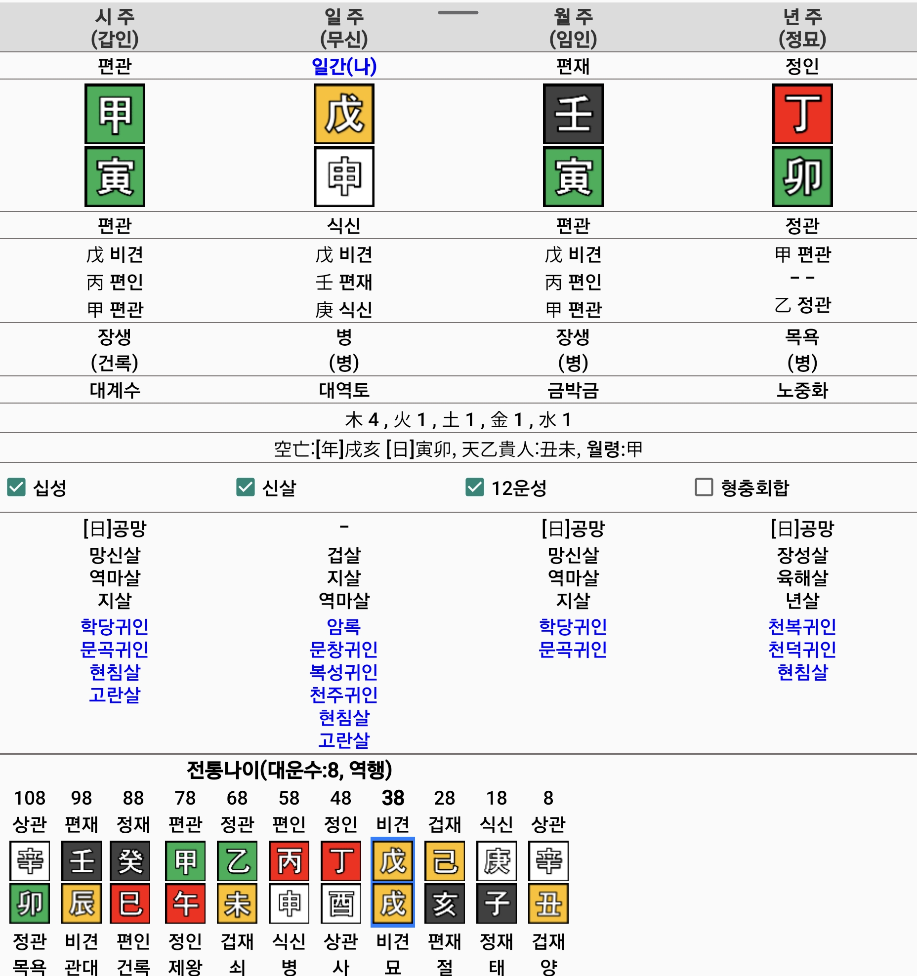This screenshot has height=976, width=917.
Task: Select the 子 branch tile at age 18
Action: [x=497, y=903]
